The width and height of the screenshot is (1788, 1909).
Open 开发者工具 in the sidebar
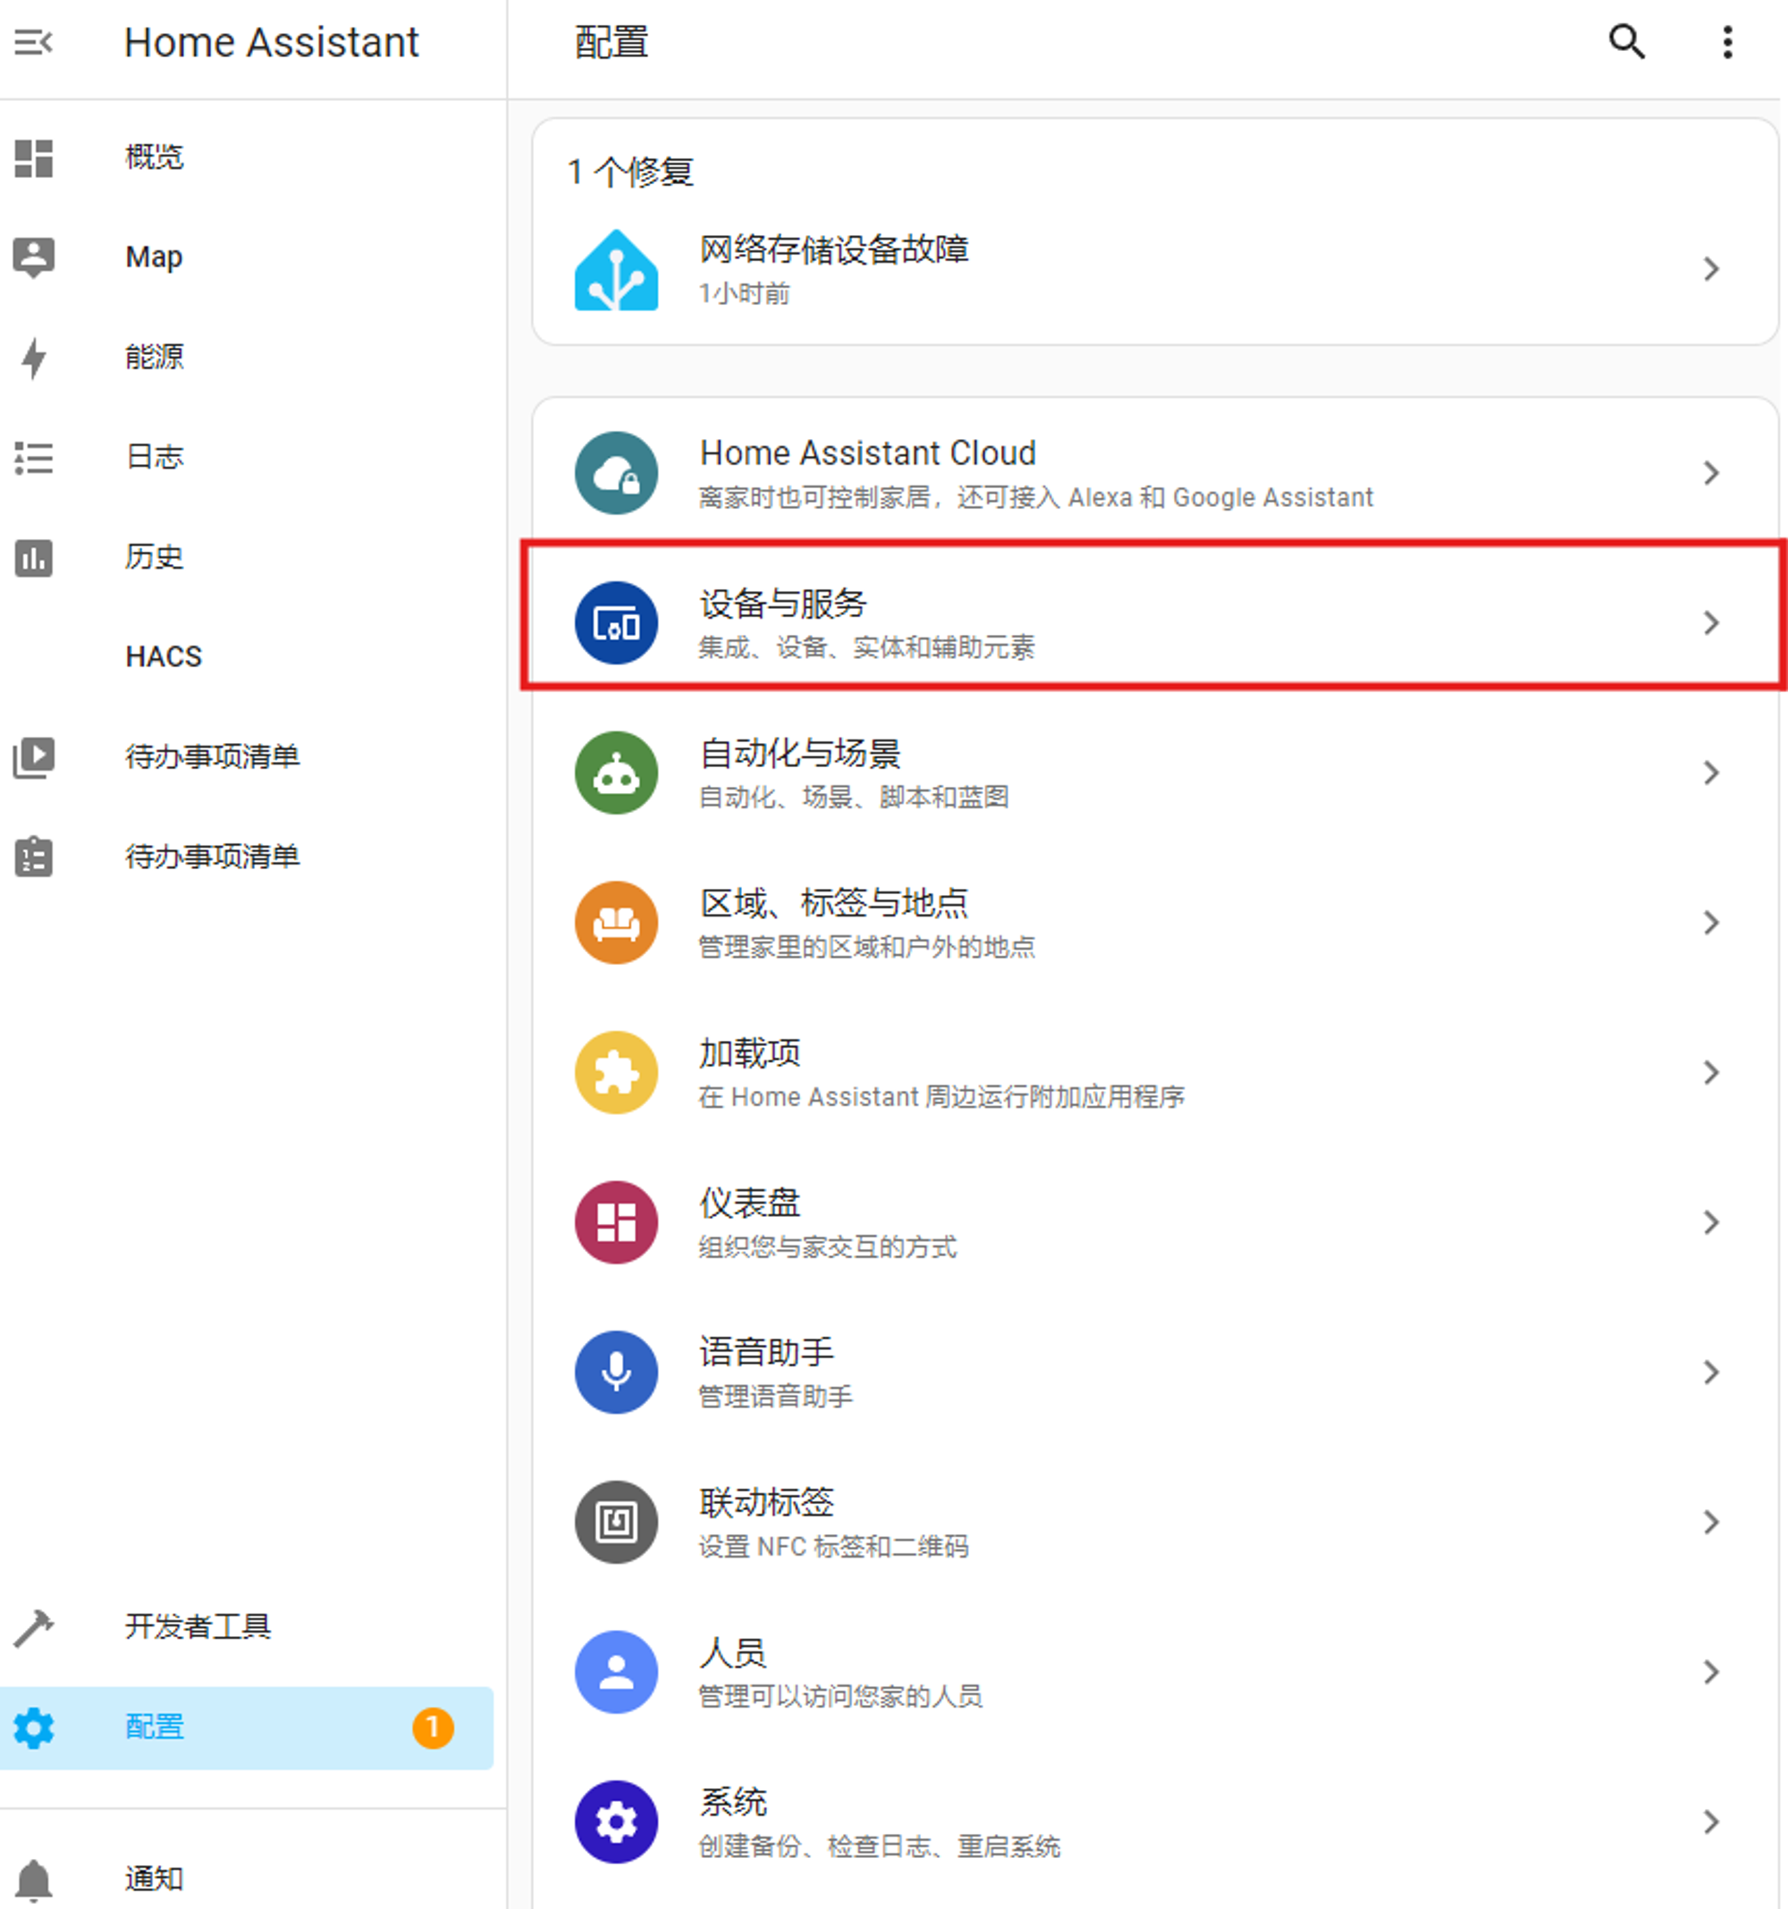(197, 1626)
